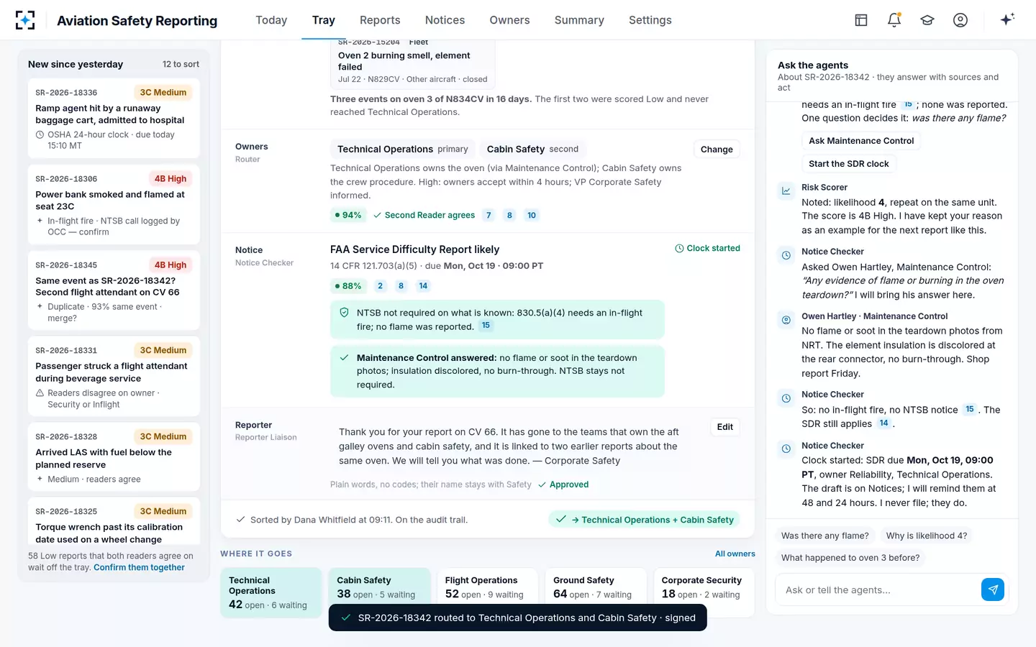Click the Risk Scorer chart icon
Screen dimensions: 1036x647
click(x=786, y=191)
